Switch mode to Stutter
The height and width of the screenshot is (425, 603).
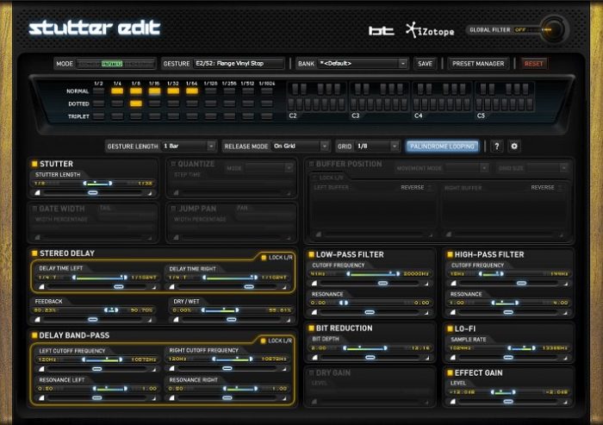click(x=112, y=64)
